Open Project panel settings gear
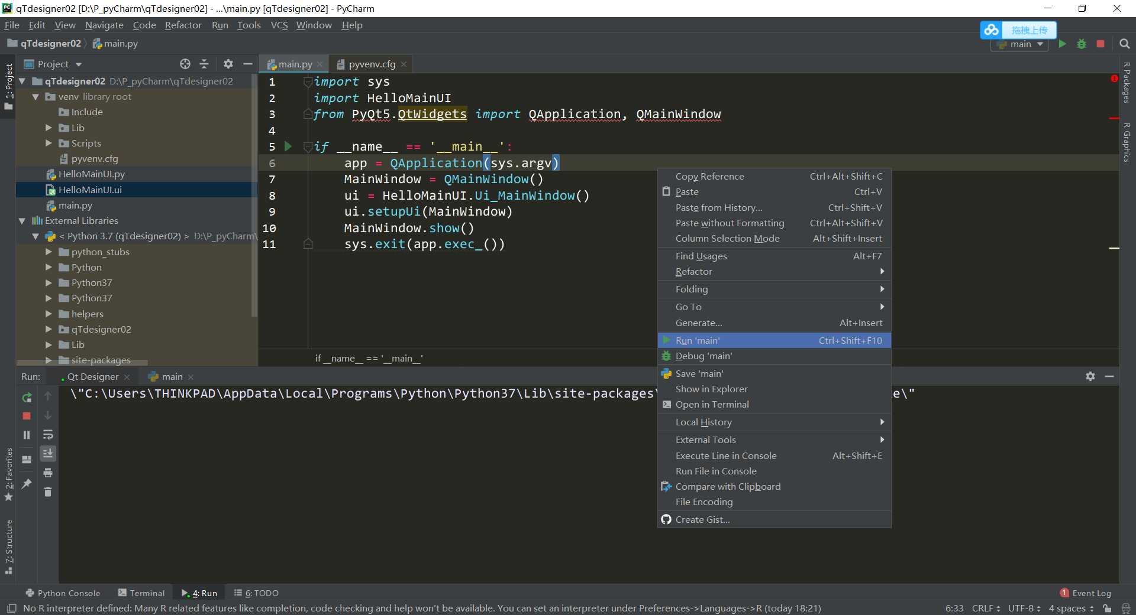This screenshot has height=615, width=1136. click(228, 64)
